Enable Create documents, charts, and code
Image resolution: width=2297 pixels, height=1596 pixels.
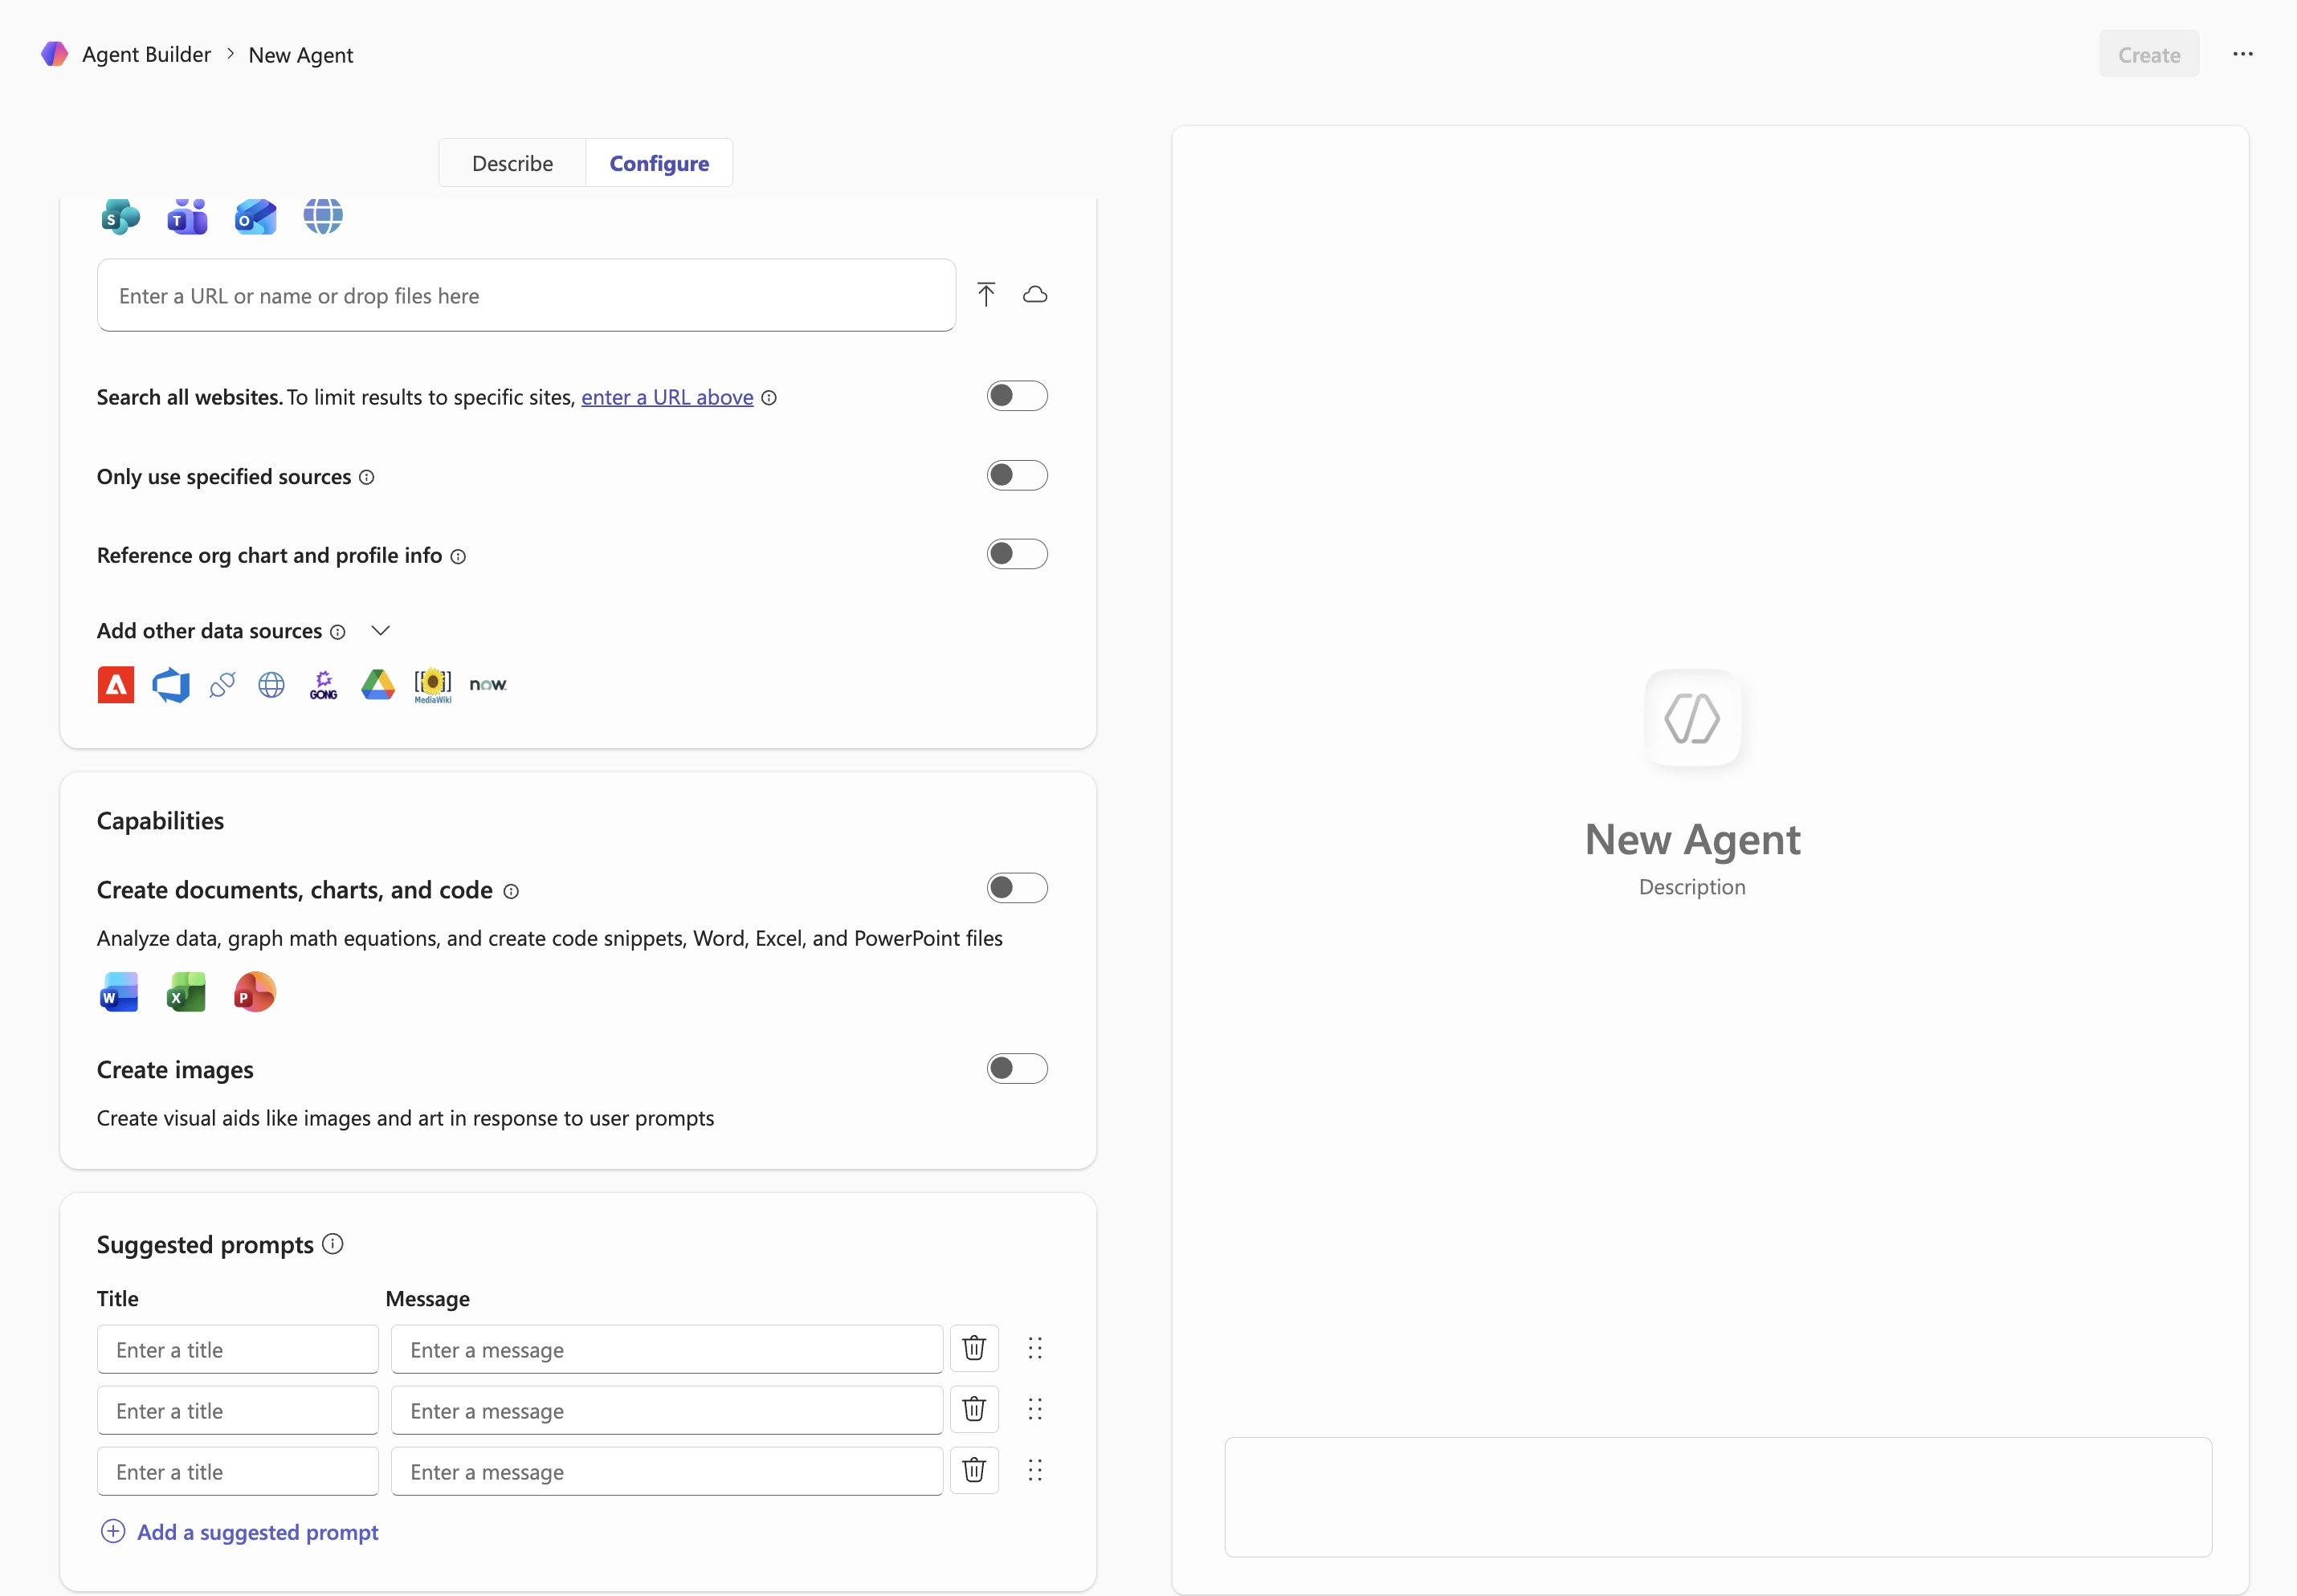point(1015,888)
